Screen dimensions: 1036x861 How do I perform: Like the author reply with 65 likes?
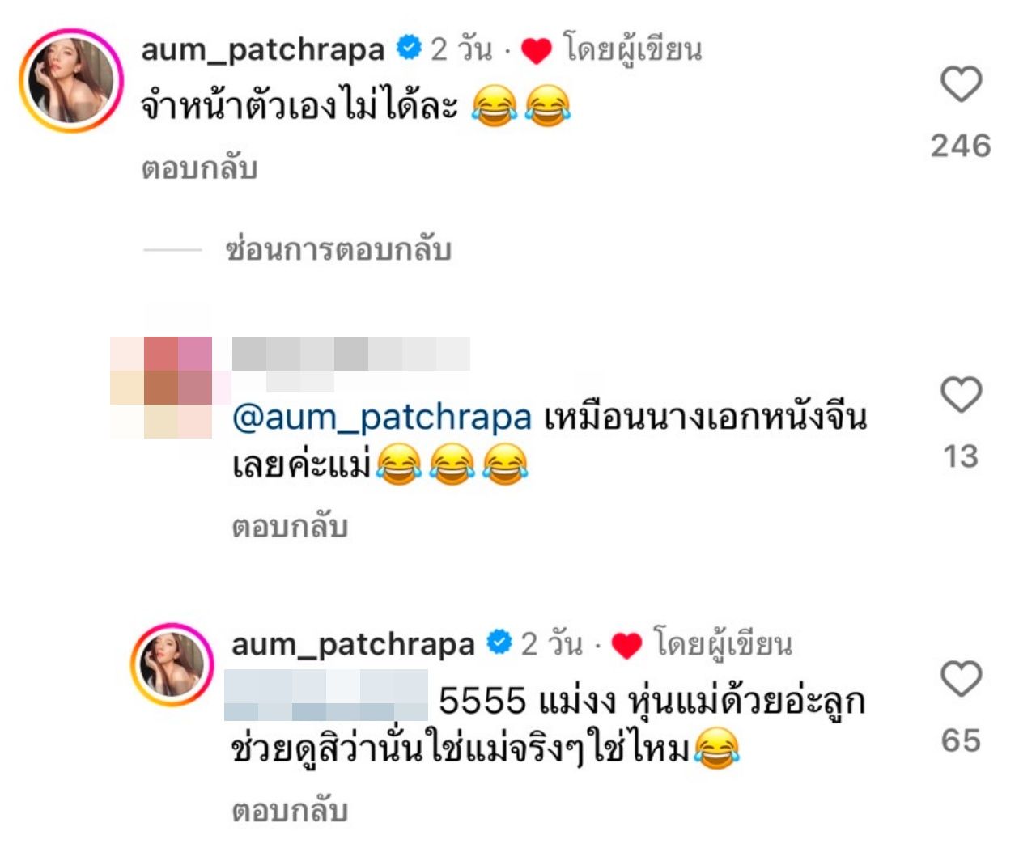point(961,679)
